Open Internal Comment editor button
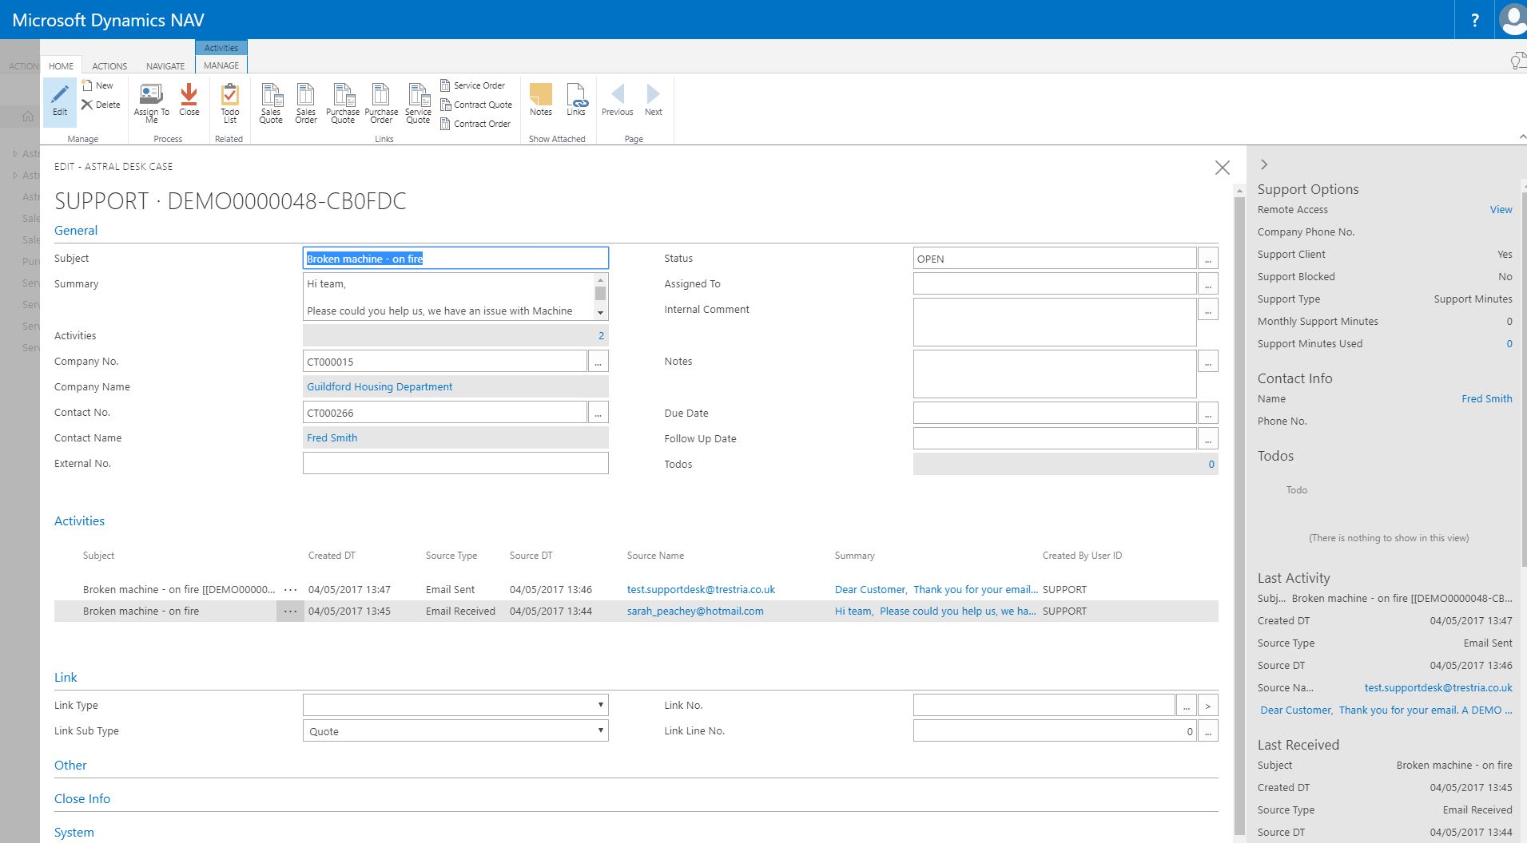1527x843 pixels. [1208, 310]
